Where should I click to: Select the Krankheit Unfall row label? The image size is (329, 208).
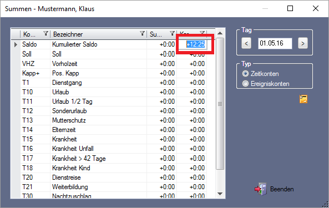(x=73, y=149)
